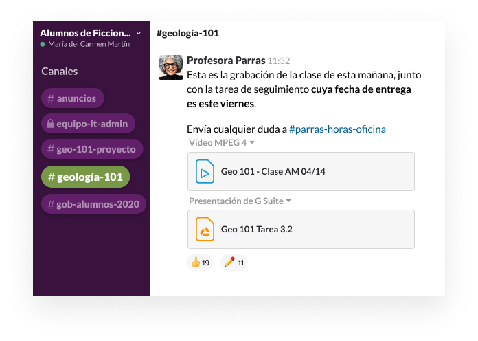This screenshot has width=478, height=341.
Task: Click the #geología-101 channel header title
Action: [187, 33]
